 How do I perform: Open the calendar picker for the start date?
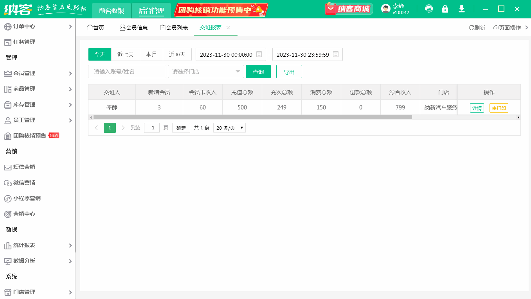(258, 54)
